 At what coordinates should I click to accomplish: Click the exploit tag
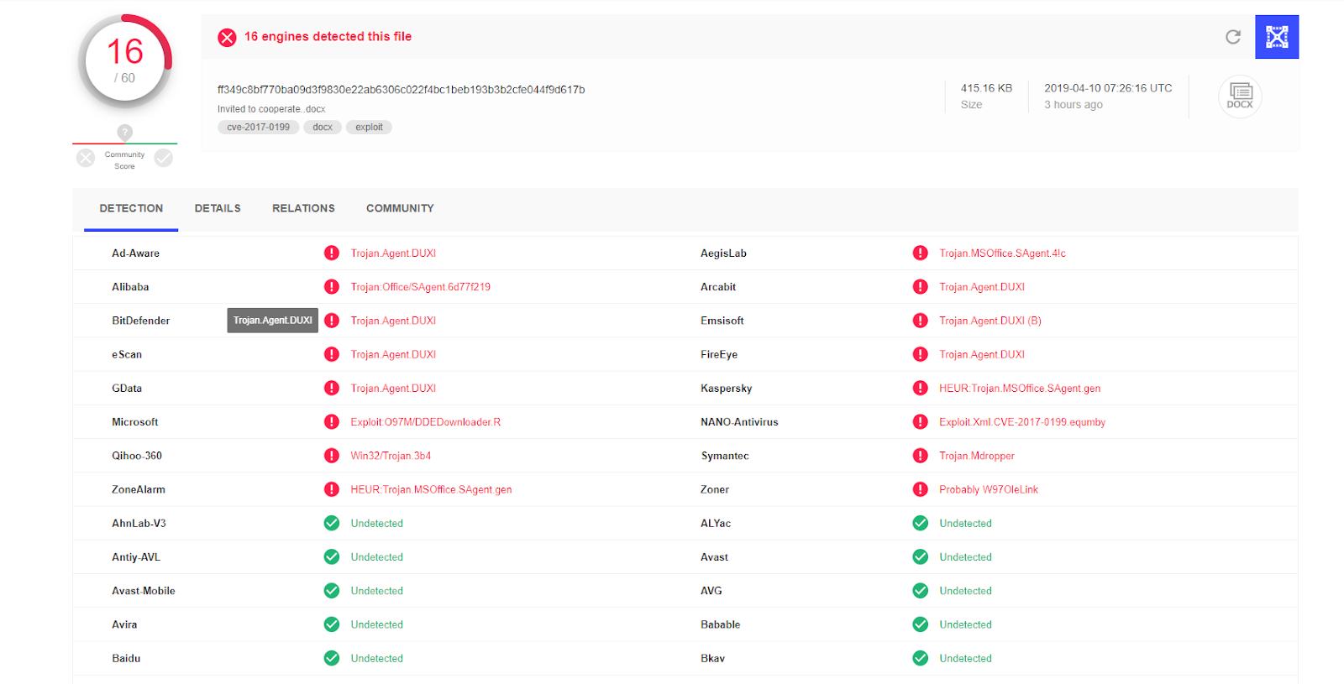pyautogui.click(x=369, y=128)
